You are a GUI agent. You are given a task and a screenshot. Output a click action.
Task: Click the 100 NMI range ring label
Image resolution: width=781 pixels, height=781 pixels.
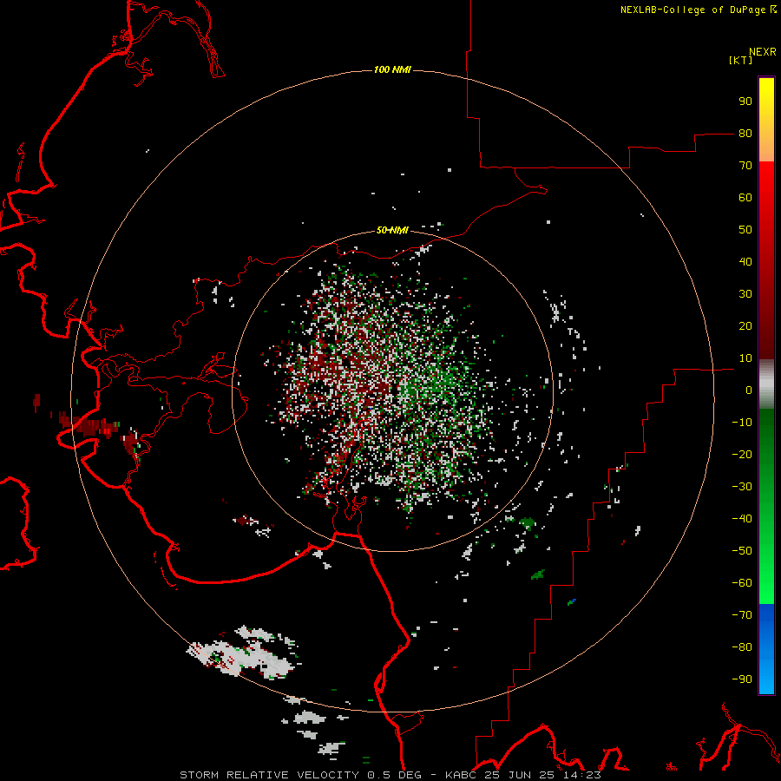392,69
